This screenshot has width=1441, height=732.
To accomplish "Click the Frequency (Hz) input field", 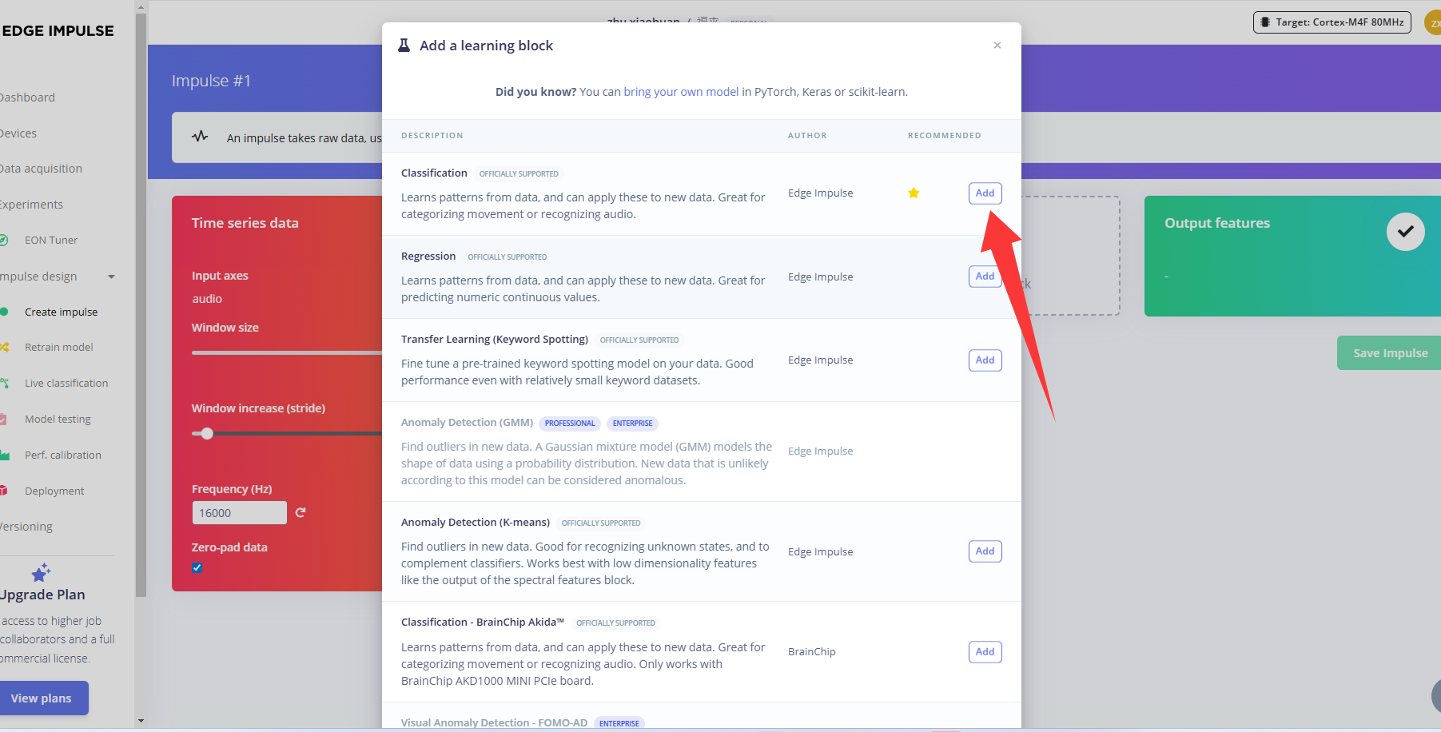I will click(239, 513).
